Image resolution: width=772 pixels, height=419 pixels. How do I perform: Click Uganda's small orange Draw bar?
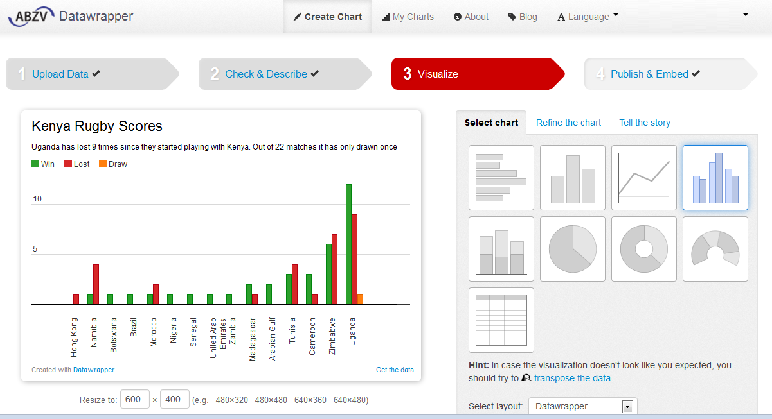point(360,299)
